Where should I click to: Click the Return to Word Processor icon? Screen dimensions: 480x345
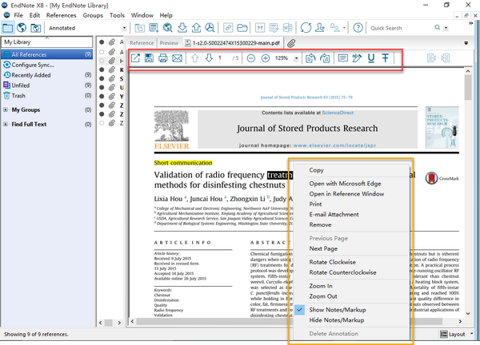(x=287, y=28)
